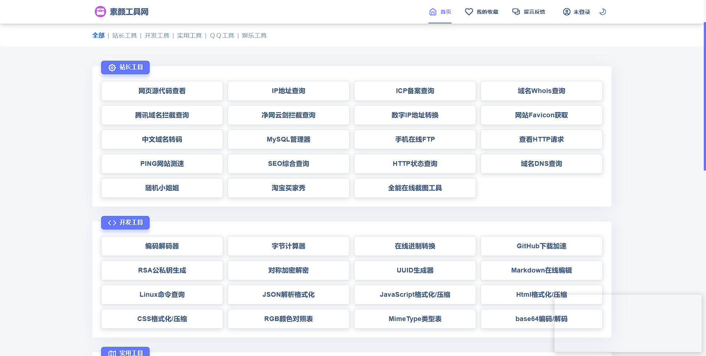The image size is (706, 356).
Task: Open the 淘宝买家秀 tool
Action: click(x=289, y=188)
